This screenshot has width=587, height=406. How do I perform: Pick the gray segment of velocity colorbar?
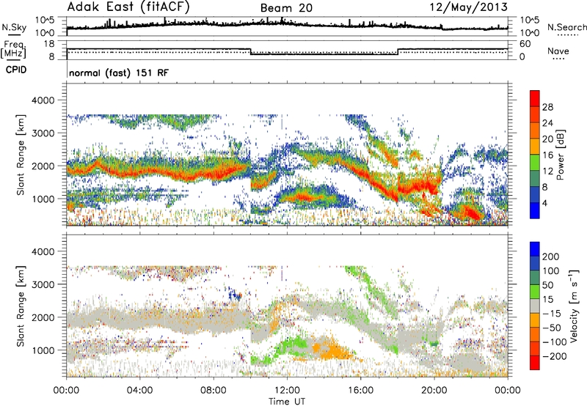click(x=535, y=306)
